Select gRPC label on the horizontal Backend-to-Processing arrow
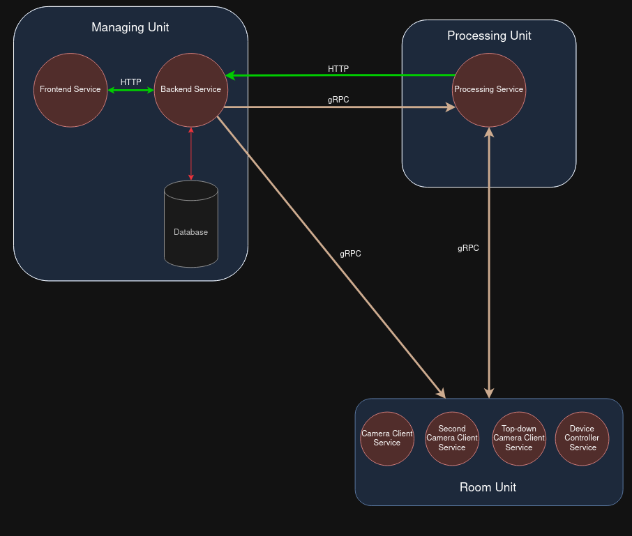Viewport: 632px width, 536px height. tap(338, 100)
